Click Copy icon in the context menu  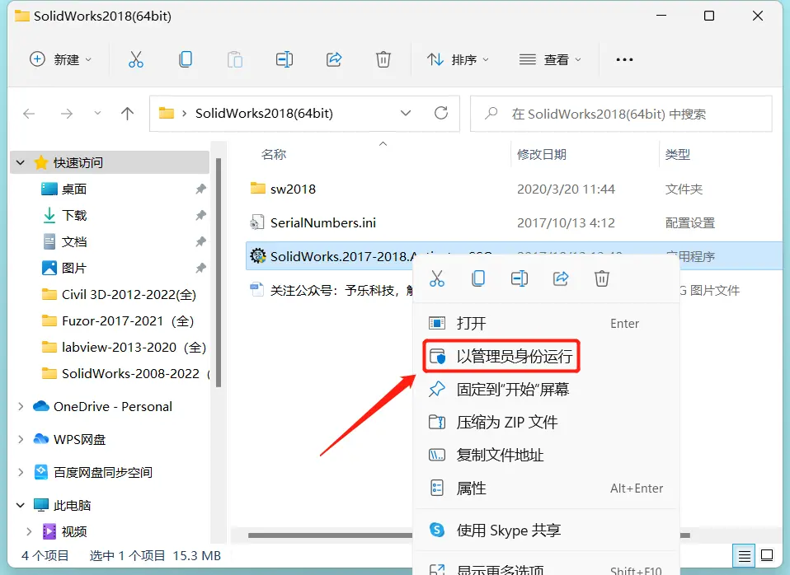click(x=478, y=278)
